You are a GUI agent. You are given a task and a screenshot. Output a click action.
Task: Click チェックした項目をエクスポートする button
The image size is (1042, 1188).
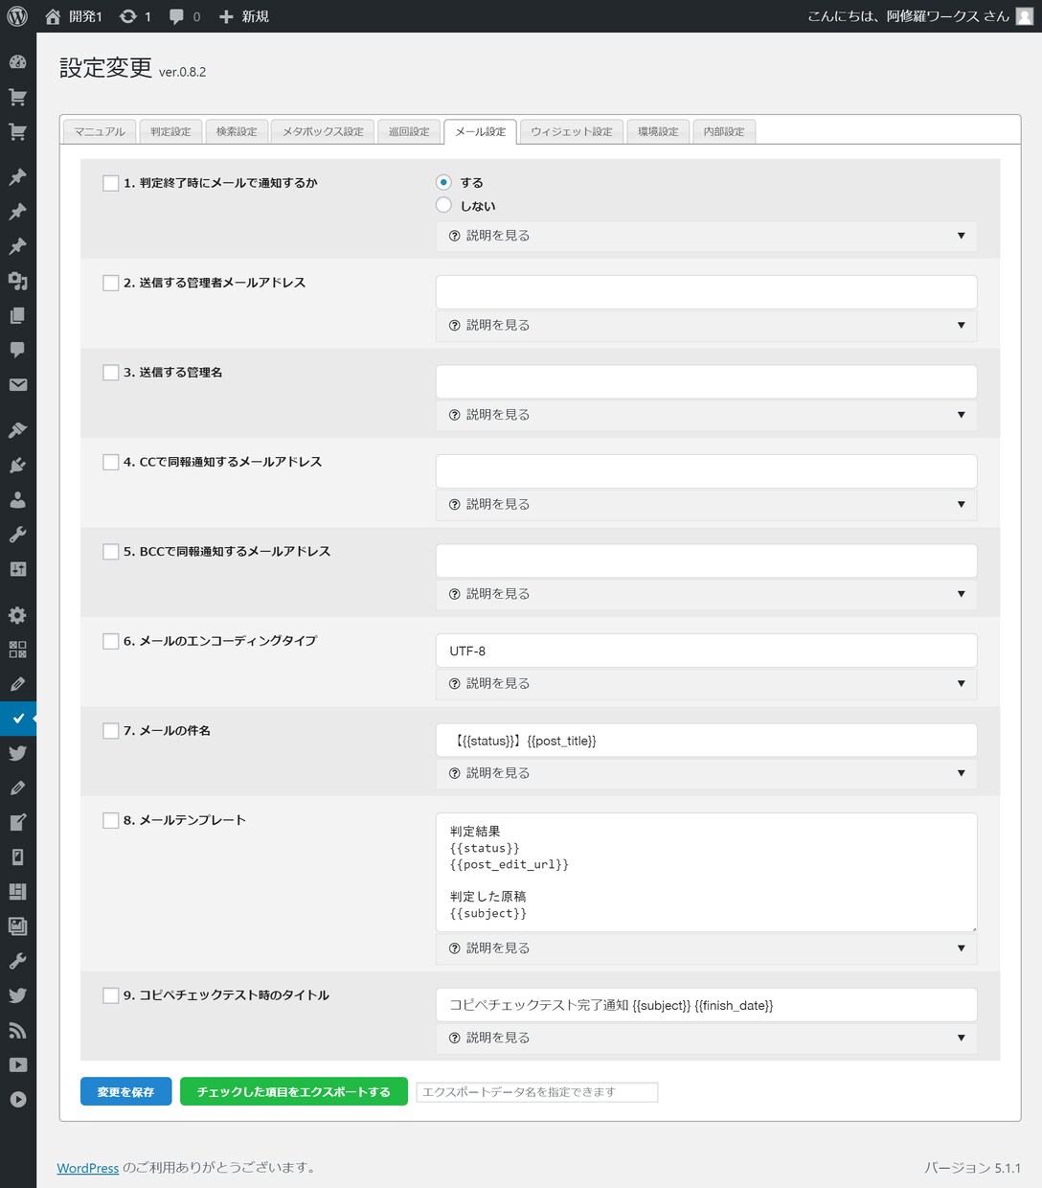pos(294,1092)
